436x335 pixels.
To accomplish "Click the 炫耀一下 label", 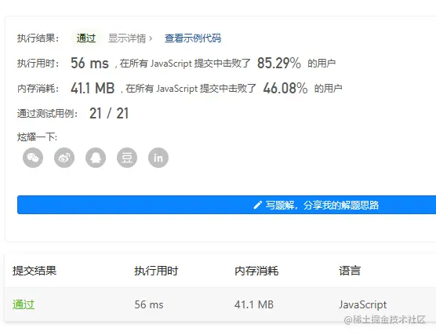I will pyautogui.click(x=38, y=137).
